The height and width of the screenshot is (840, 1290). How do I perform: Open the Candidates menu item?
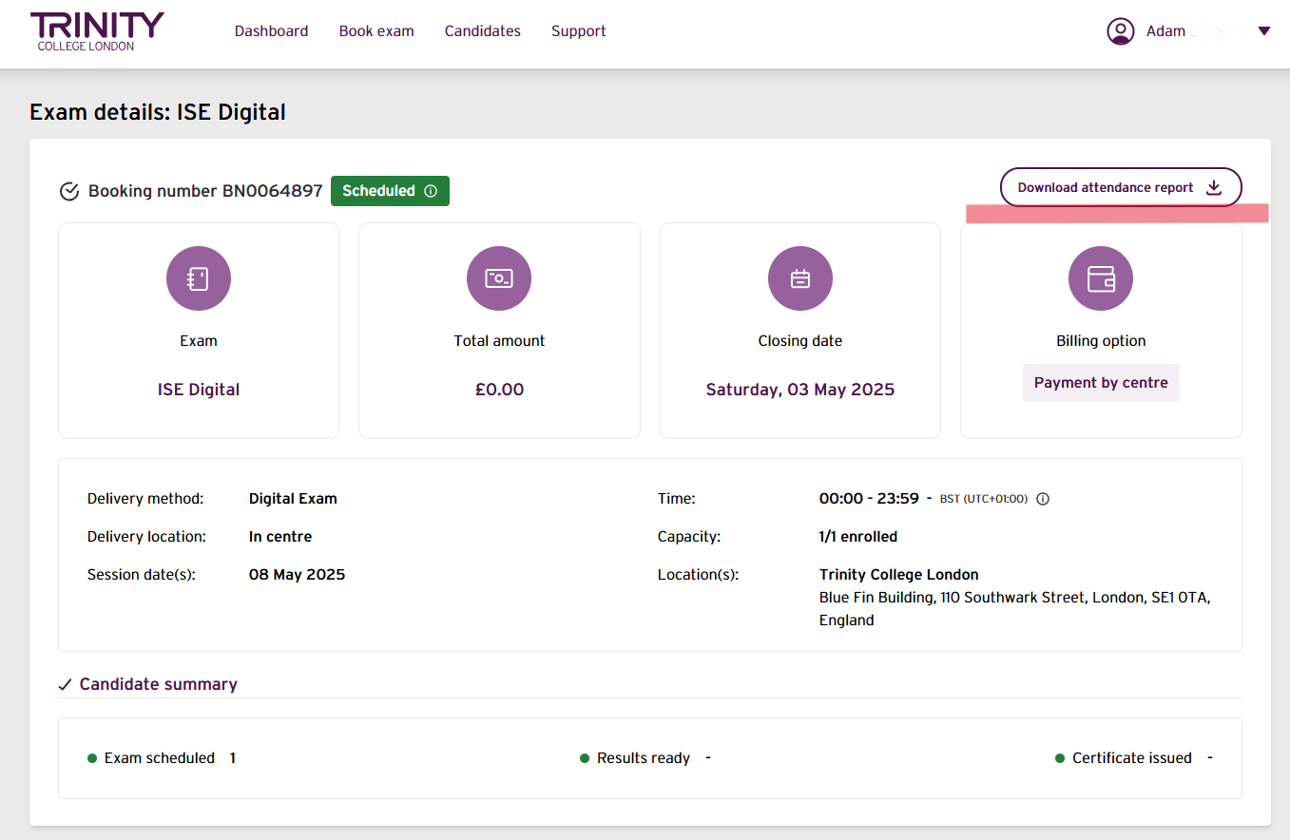pyautogui.click(x=483, y=31)
